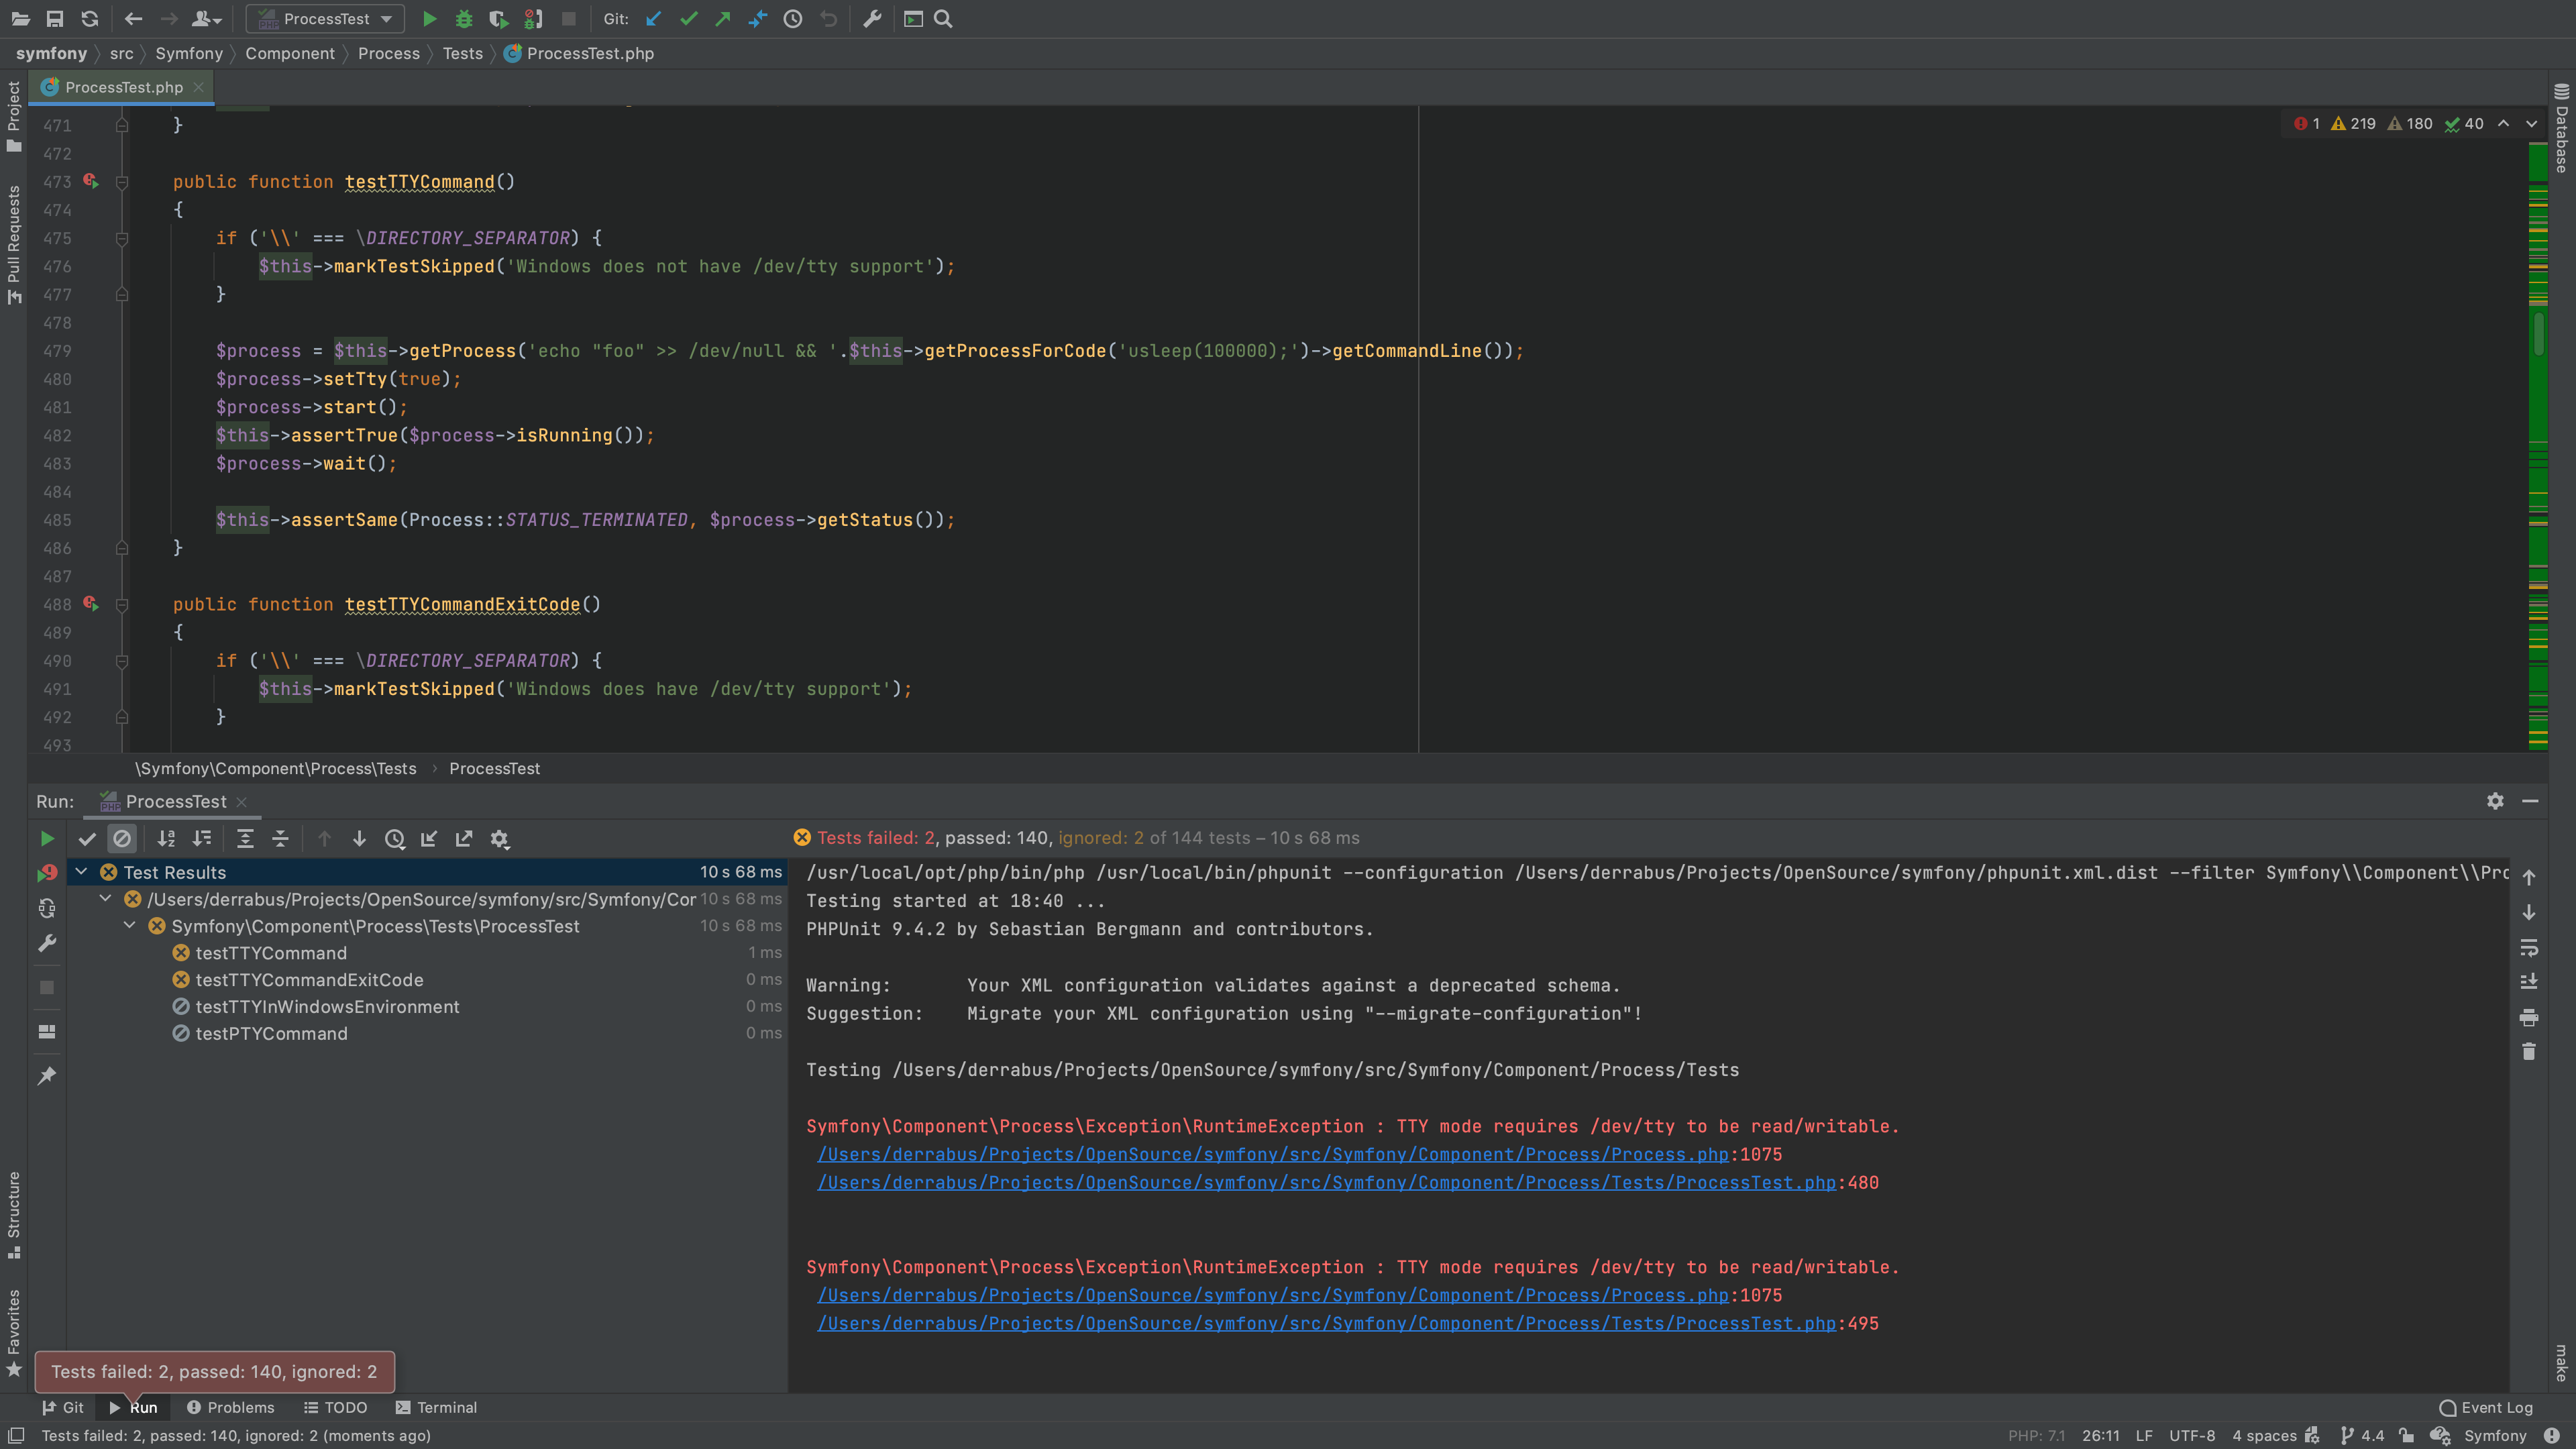Fold the testTTYCommandExitCode function at line 488
Screen dimensions: 2576x1449
point(122,605)
